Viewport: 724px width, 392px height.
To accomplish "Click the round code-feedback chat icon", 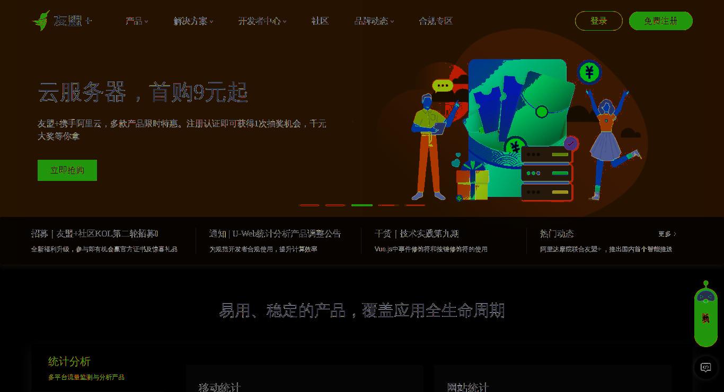I will pos(705,367).
